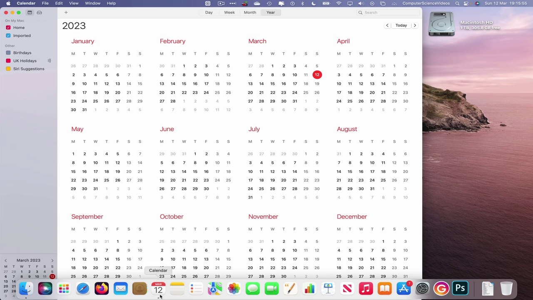Screen dimensions: 533x300
Task: Open Notes from the Dock
Action: (x=177, y=288)
